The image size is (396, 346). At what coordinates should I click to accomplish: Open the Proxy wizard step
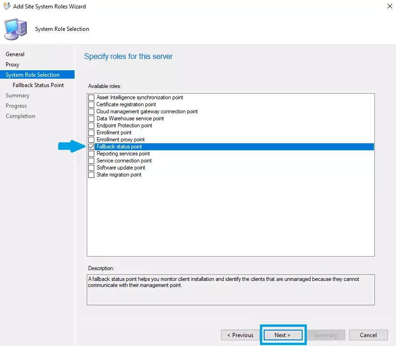(x=12, y=65)
